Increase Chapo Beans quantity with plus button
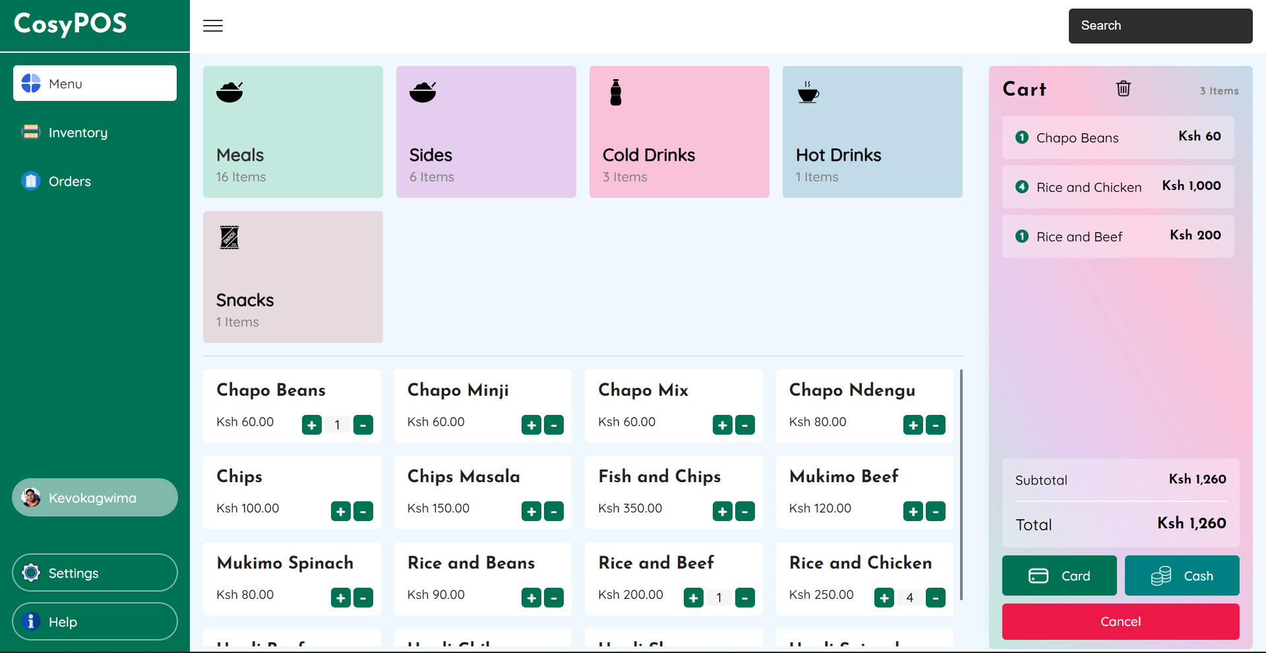Viewport: 1266px width, 653px height. point(311,425)
